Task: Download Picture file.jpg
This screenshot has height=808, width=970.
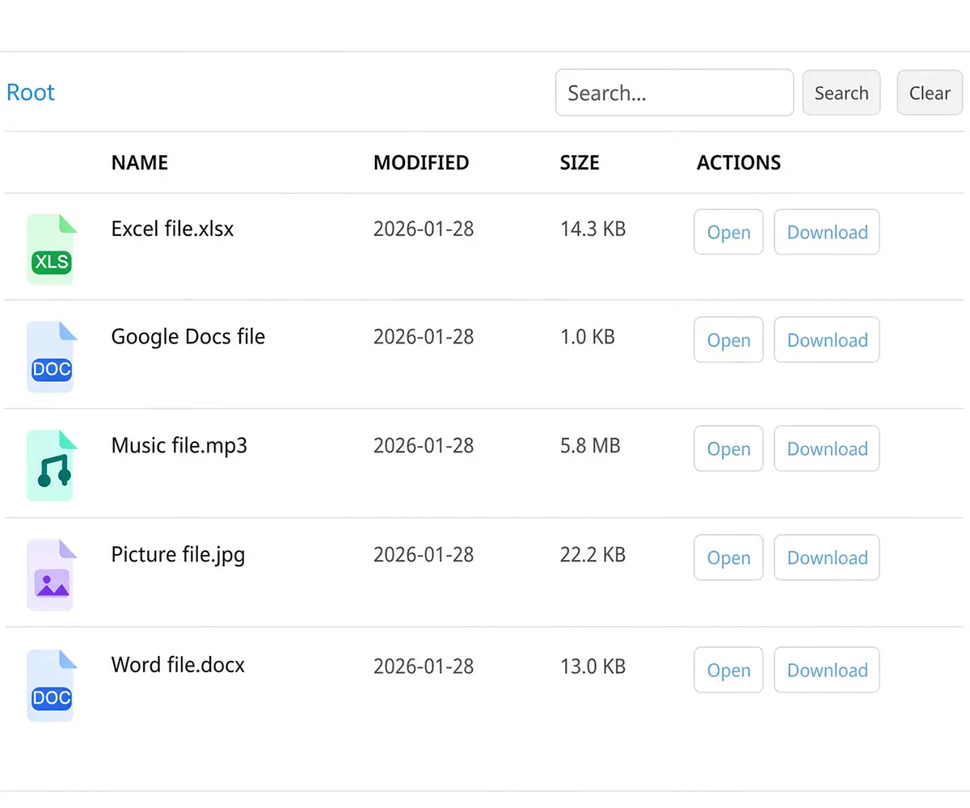Action: coord(827,558)
